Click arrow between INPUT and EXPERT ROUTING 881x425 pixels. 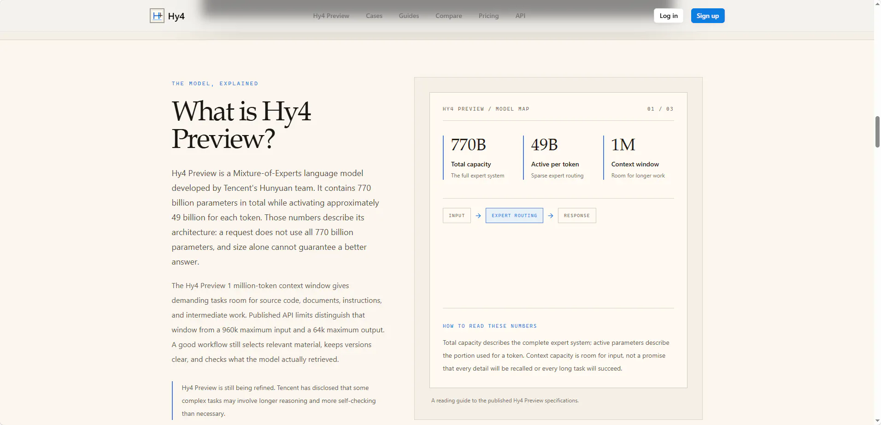pos(478,216)
